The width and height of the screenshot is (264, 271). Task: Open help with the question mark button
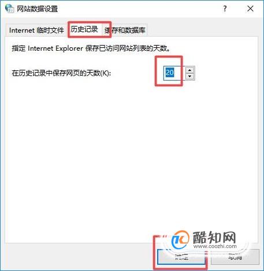[x=225, y=9]
